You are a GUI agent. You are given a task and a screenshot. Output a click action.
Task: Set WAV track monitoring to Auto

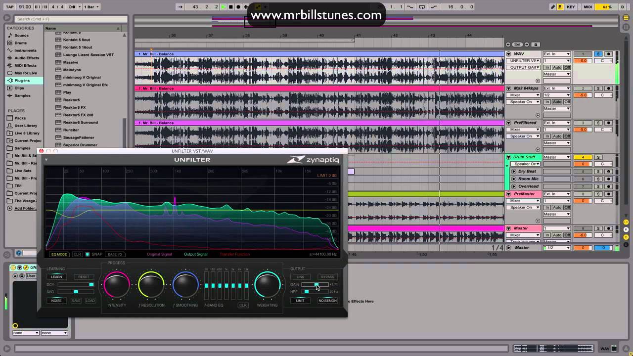557,67
